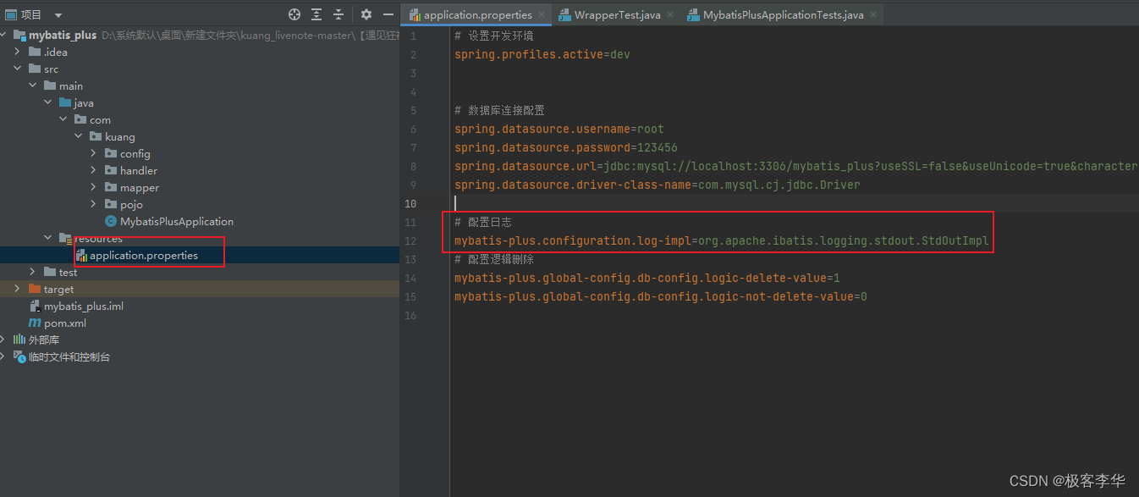Click the Expand All icon in Project toolbar
Viewport: 1139px width, 497px height.
316,14
